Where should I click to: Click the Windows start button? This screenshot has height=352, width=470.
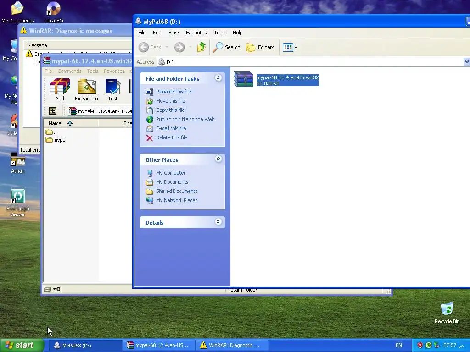[22, 345]
